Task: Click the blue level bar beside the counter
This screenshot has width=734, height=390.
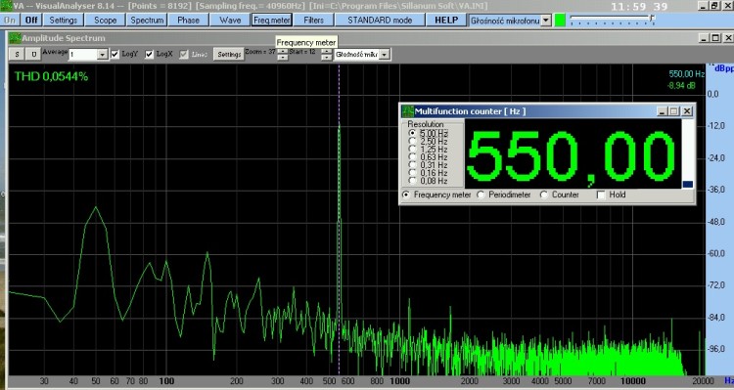Action: (x=687, y=184)
